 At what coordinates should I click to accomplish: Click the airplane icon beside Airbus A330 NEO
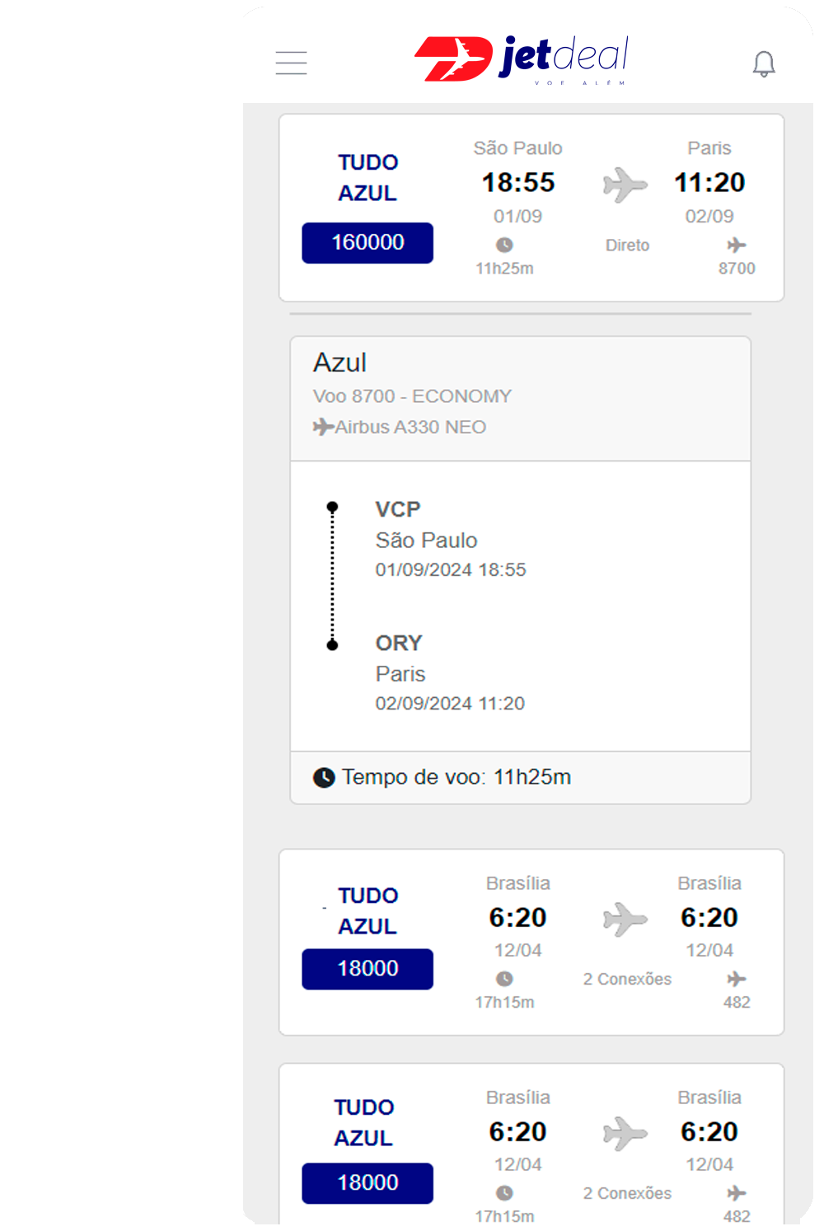coord(323,427)
